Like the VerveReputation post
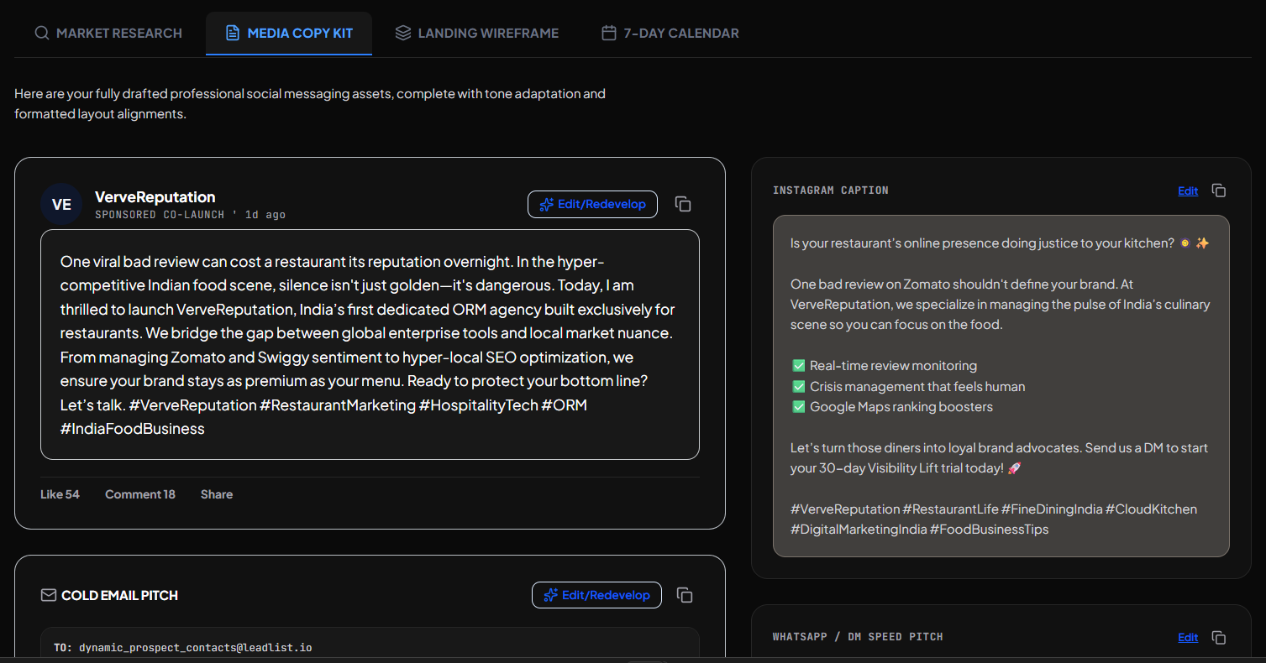The width and height of the screenshot is (1266, 663). click(x=60, y=494)
